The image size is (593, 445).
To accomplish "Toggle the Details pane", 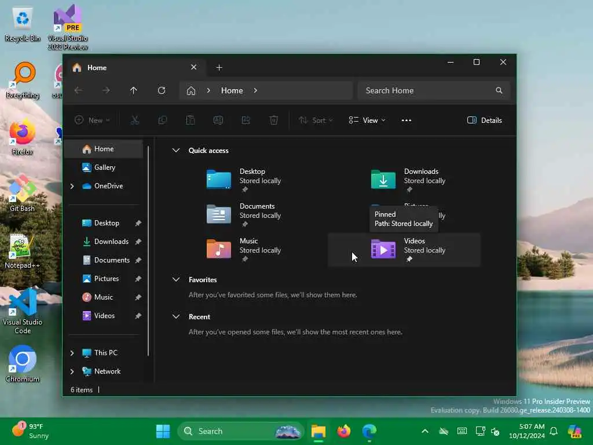I will click(x=485, y=121).
